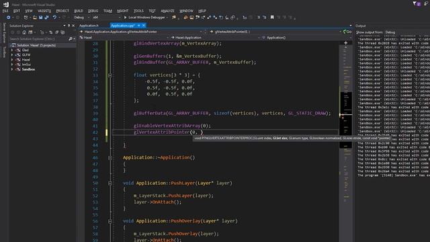Collapse the float vertices array block

[x=110, y=75]
